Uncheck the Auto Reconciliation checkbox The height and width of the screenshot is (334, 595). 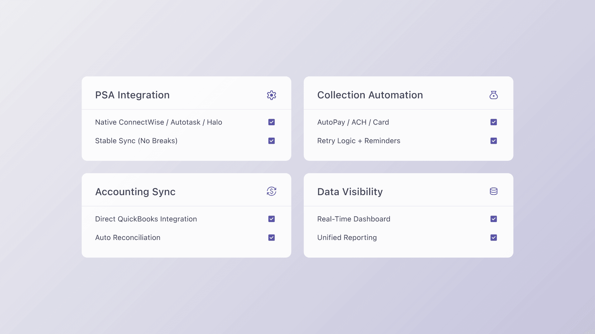tap(271, 238)
